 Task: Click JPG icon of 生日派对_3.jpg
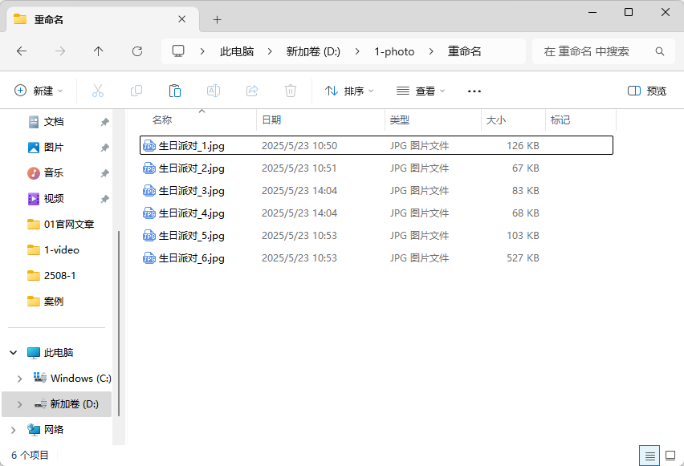click(149, 191)
